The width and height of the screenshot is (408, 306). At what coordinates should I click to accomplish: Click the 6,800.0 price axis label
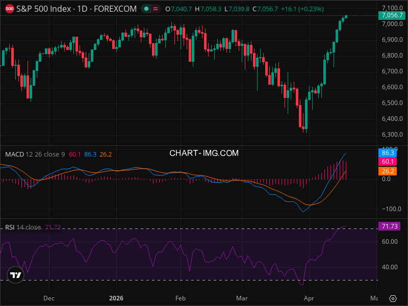[x=392, y=56]
